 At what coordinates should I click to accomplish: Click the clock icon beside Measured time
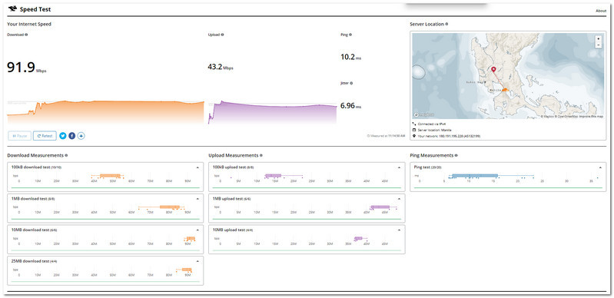click(x=368, y=136)
